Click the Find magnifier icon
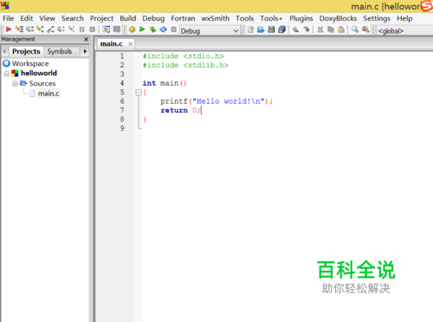 (x=355, y=29)
